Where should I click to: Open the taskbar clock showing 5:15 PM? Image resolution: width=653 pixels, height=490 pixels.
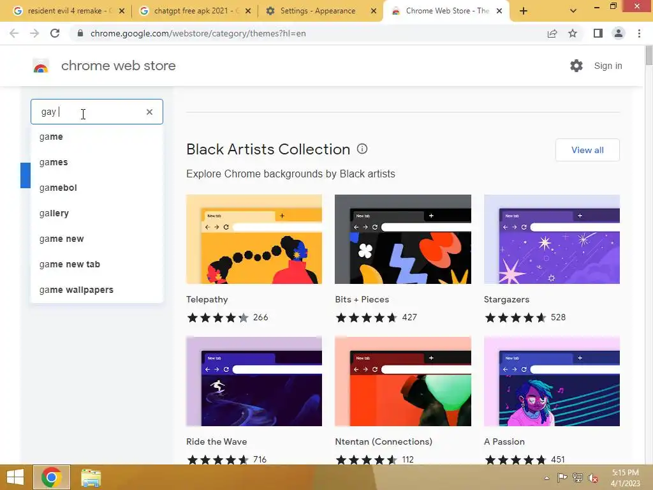click(x=625, y=477)
